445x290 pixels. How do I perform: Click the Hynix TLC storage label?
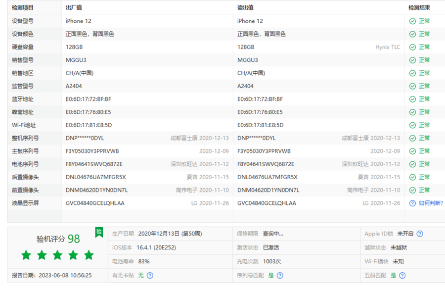tap(388, 48)
